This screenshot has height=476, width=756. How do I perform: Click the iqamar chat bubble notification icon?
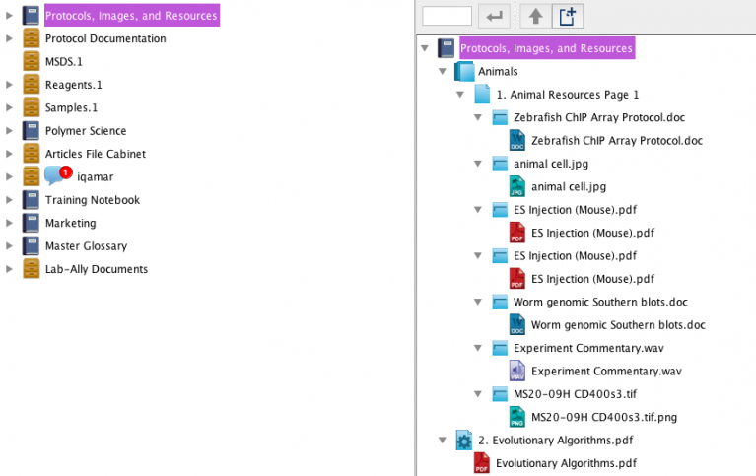point(57,176)
